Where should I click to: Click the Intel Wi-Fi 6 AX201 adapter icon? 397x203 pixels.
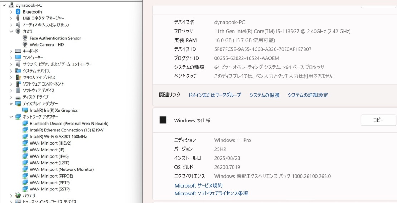(25, 136)
